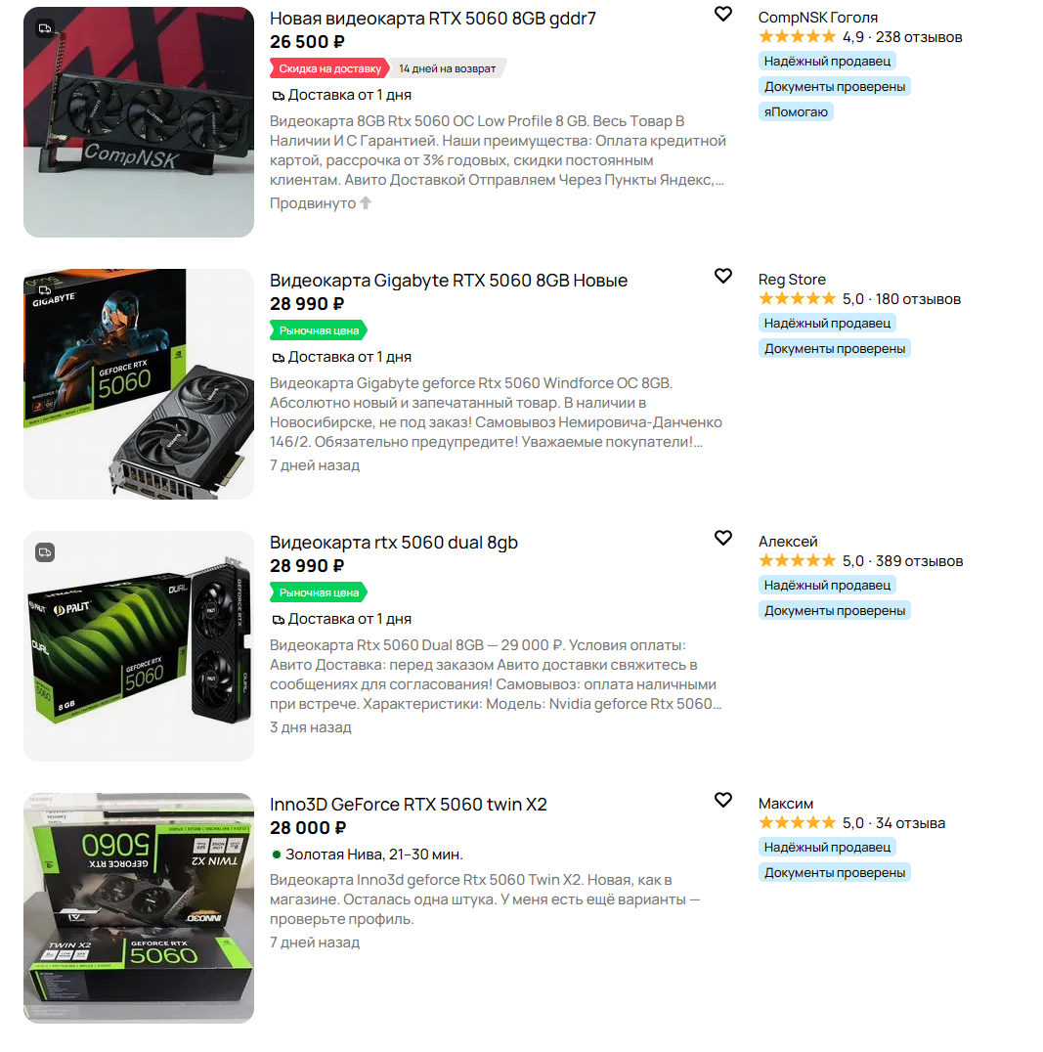Image resolution: width=1043 pixels, height=1052 pixels.
Task: Click Рыночная цена badge on Gigabyte listing
Action: [319, 330]
